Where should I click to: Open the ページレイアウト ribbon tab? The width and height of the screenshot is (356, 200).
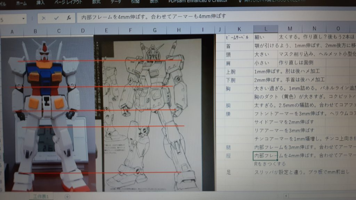pos(68,2)
